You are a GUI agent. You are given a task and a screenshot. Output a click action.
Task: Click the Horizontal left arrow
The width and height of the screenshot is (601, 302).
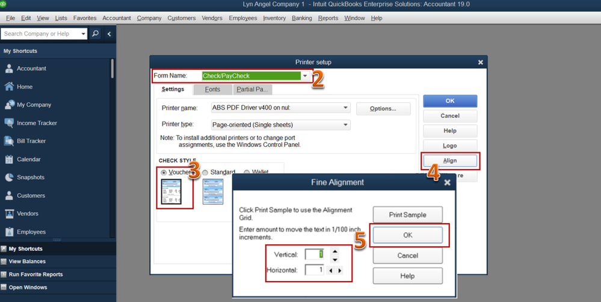point(331,271)
